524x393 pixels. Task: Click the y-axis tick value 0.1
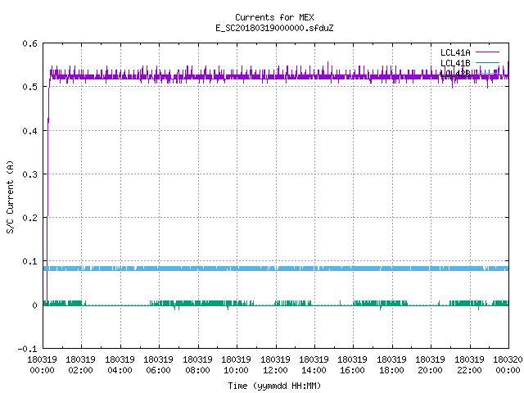tap(29, 261)
